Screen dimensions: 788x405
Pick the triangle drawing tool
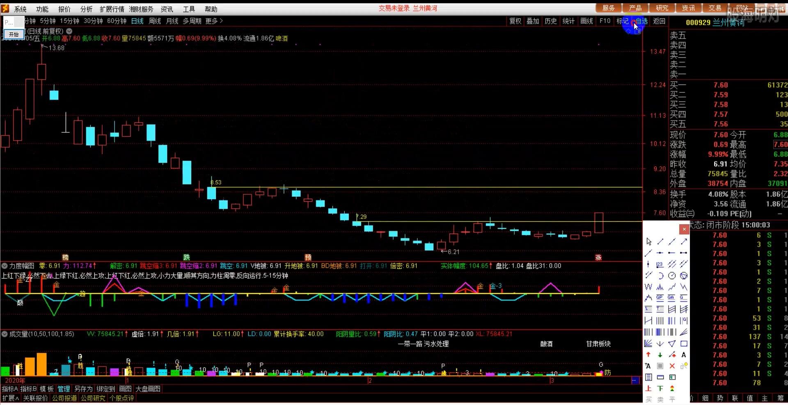pyautogui.click(x=672, y=344)
